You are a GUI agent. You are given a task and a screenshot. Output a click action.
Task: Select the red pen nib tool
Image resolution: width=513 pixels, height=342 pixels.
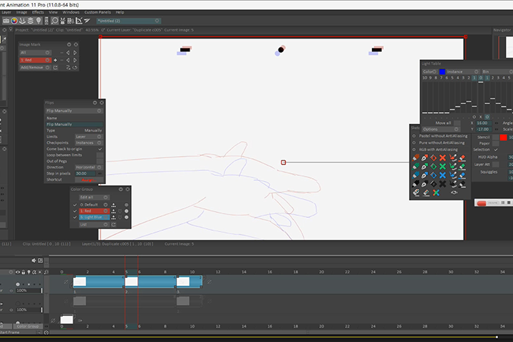[x=425, y=157]
